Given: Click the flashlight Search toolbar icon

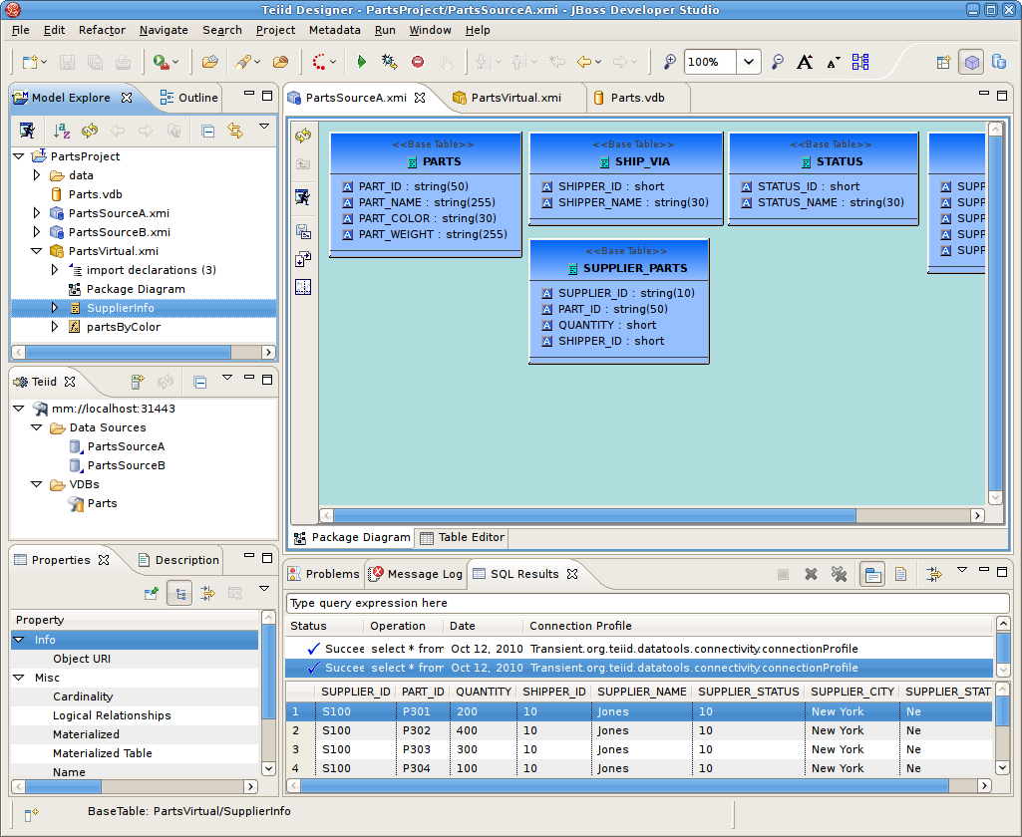Looking at the screenshot, I should (x=243, y=62).
